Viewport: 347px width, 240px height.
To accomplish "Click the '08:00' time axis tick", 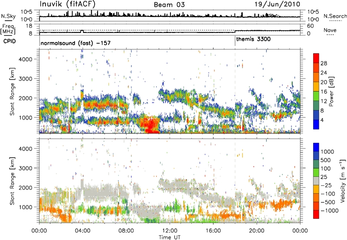I will (x=126, y=231).
